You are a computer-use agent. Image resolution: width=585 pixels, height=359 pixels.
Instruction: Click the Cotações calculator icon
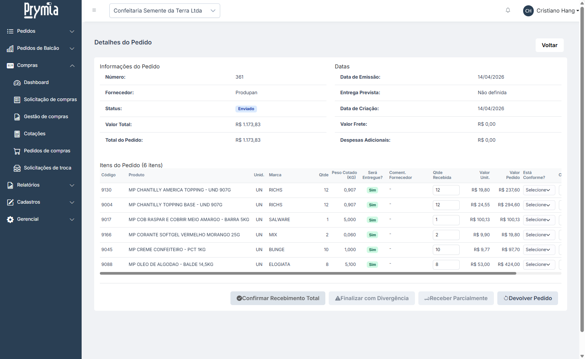coord(17,134)
